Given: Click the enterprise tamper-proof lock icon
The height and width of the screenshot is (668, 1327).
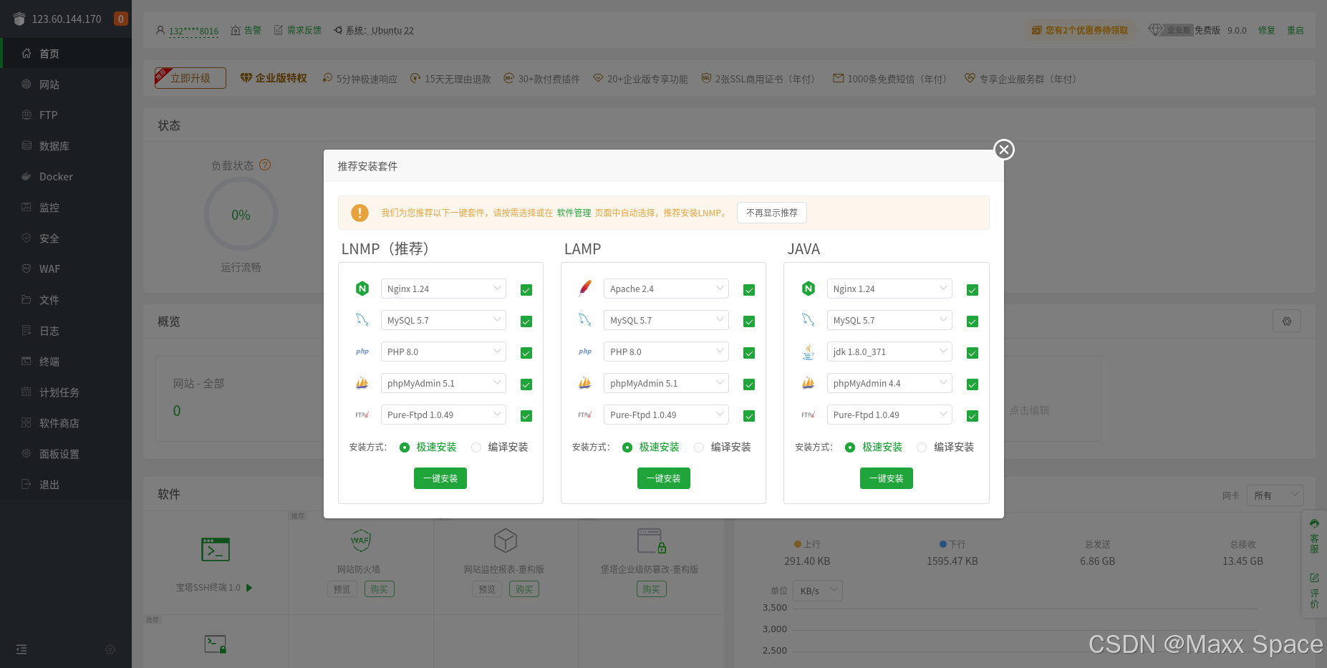Looking at the screenshot, I should 652,541.
